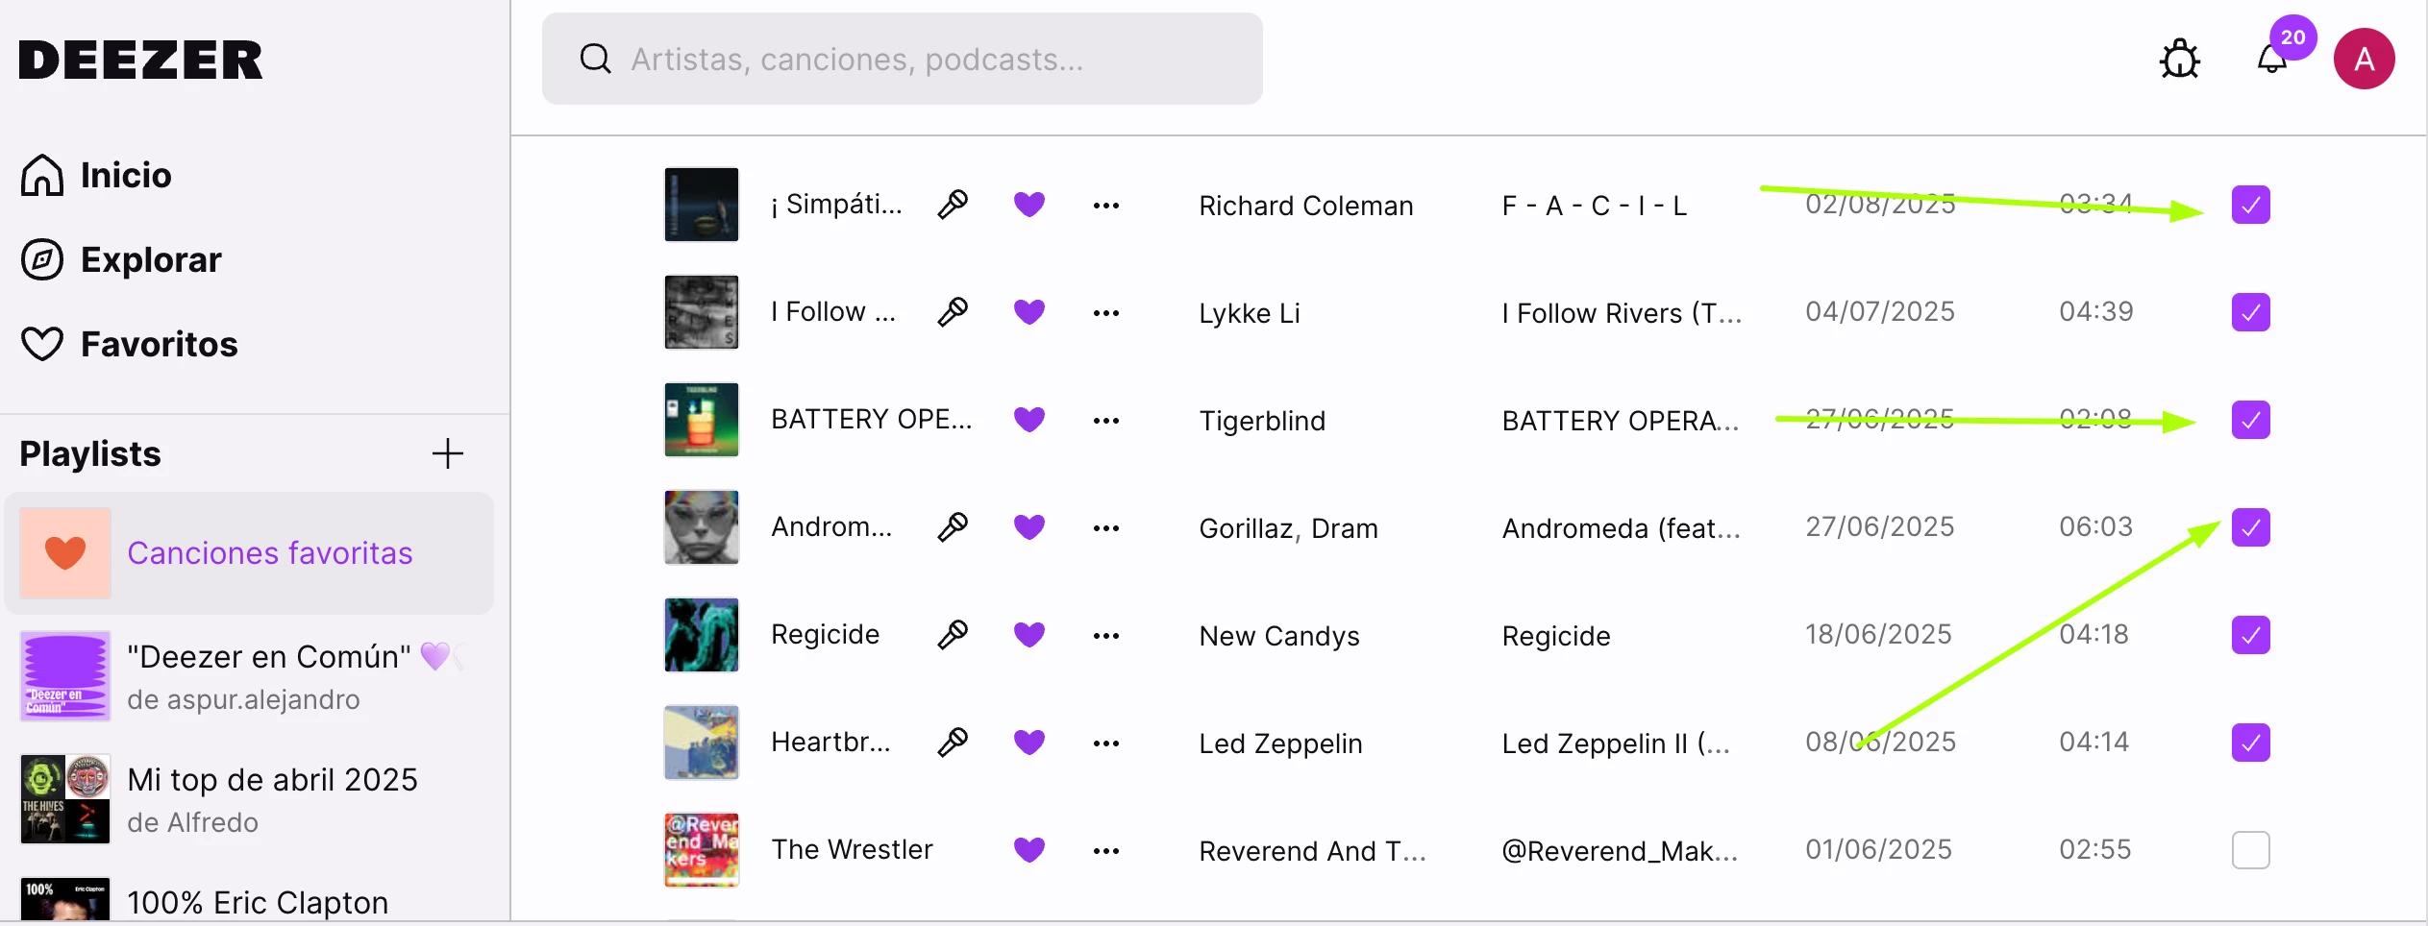Open the bug report icon
The image size is (2428, 926).
[x=2180, y=60]
